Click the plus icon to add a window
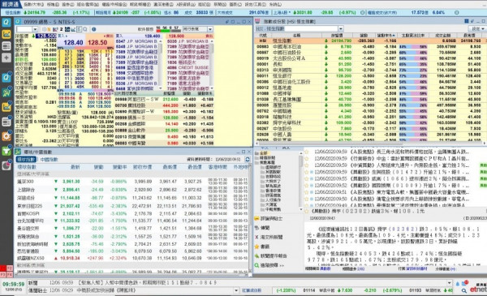The height and width of the screenshot is (296, 487). click(x=6, y=58)
